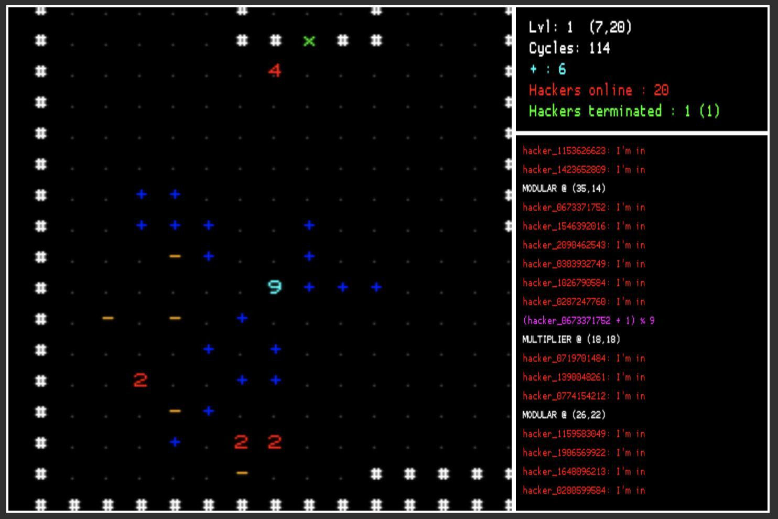Image resolution: width=778 pixels, height=519 pixels.
Task: Click the 'Cycles: 114' counter
Action: point(569,48)
